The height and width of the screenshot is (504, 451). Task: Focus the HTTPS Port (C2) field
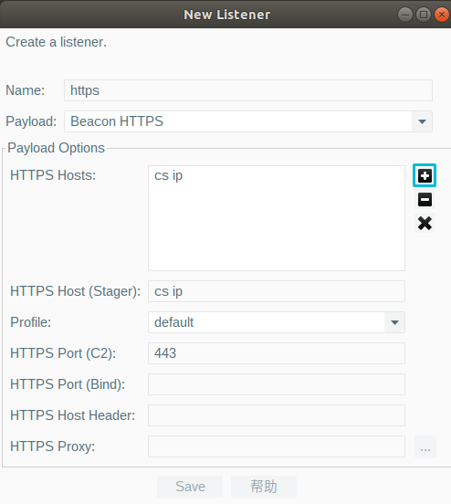pos(277,353)
